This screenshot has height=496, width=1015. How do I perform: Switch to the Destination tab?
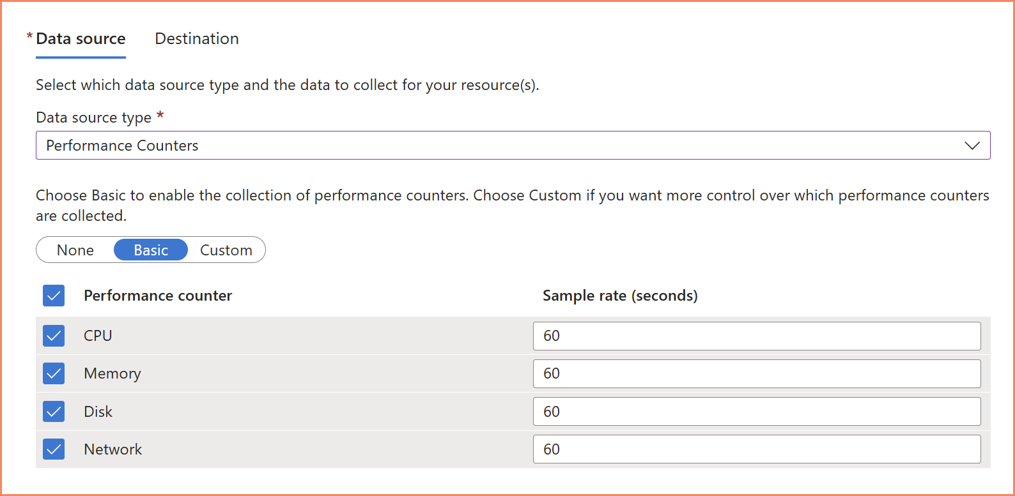point(196,38)
